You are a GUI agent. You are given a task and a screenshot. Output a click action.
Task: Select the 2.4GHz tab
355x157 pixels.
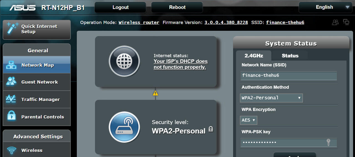click(253, 56)
